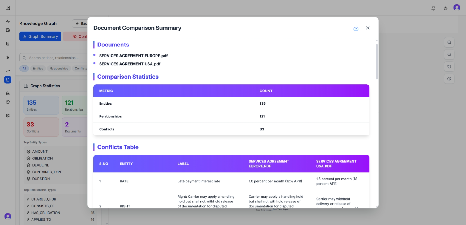Collapse the sidebar panel icon
This screenshot has width=466, height=225.
coord(8,8)
